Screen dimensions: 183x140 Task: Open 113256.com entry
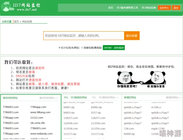point(98,129)
